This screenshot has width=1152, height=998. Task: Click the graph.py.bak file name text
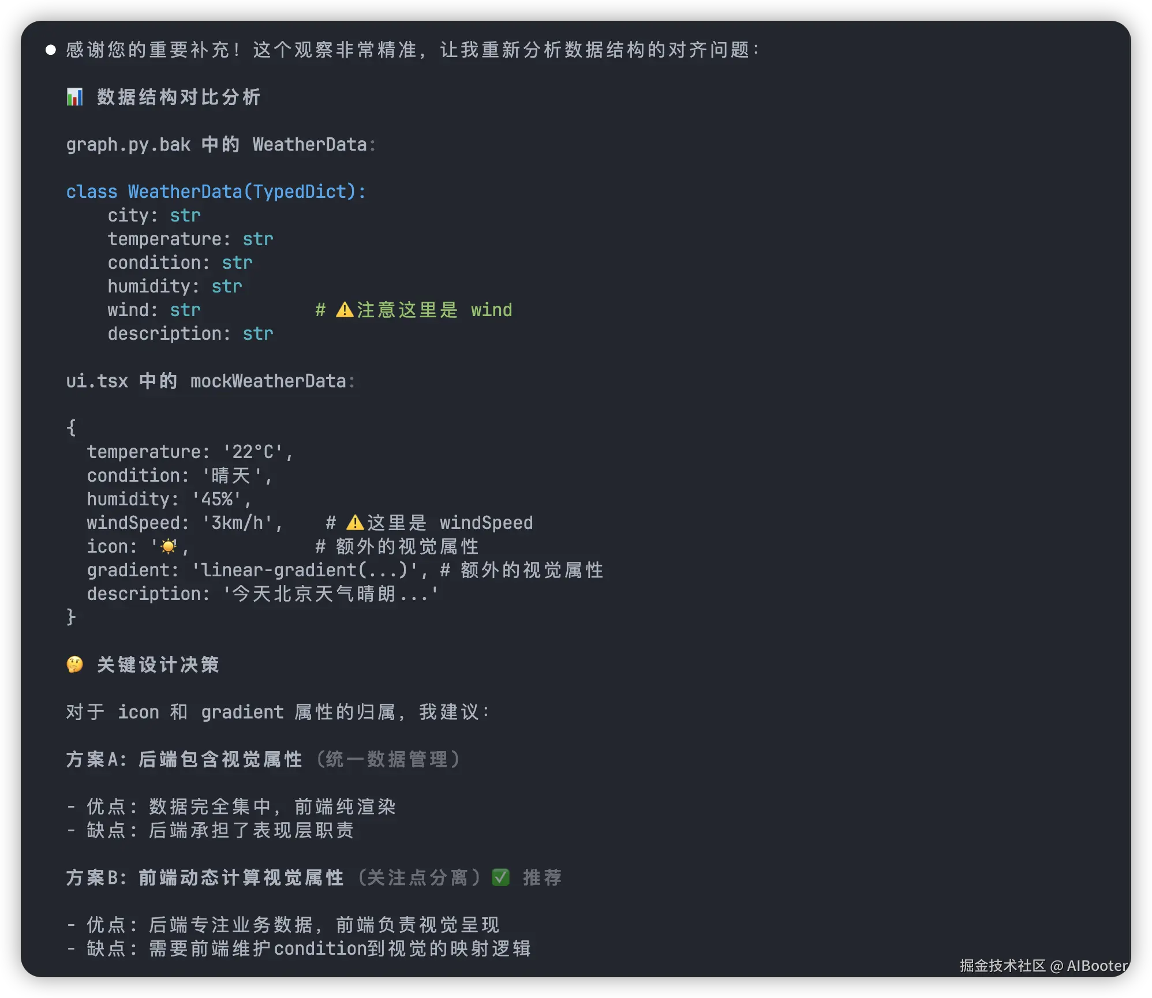tap(128, 144)
